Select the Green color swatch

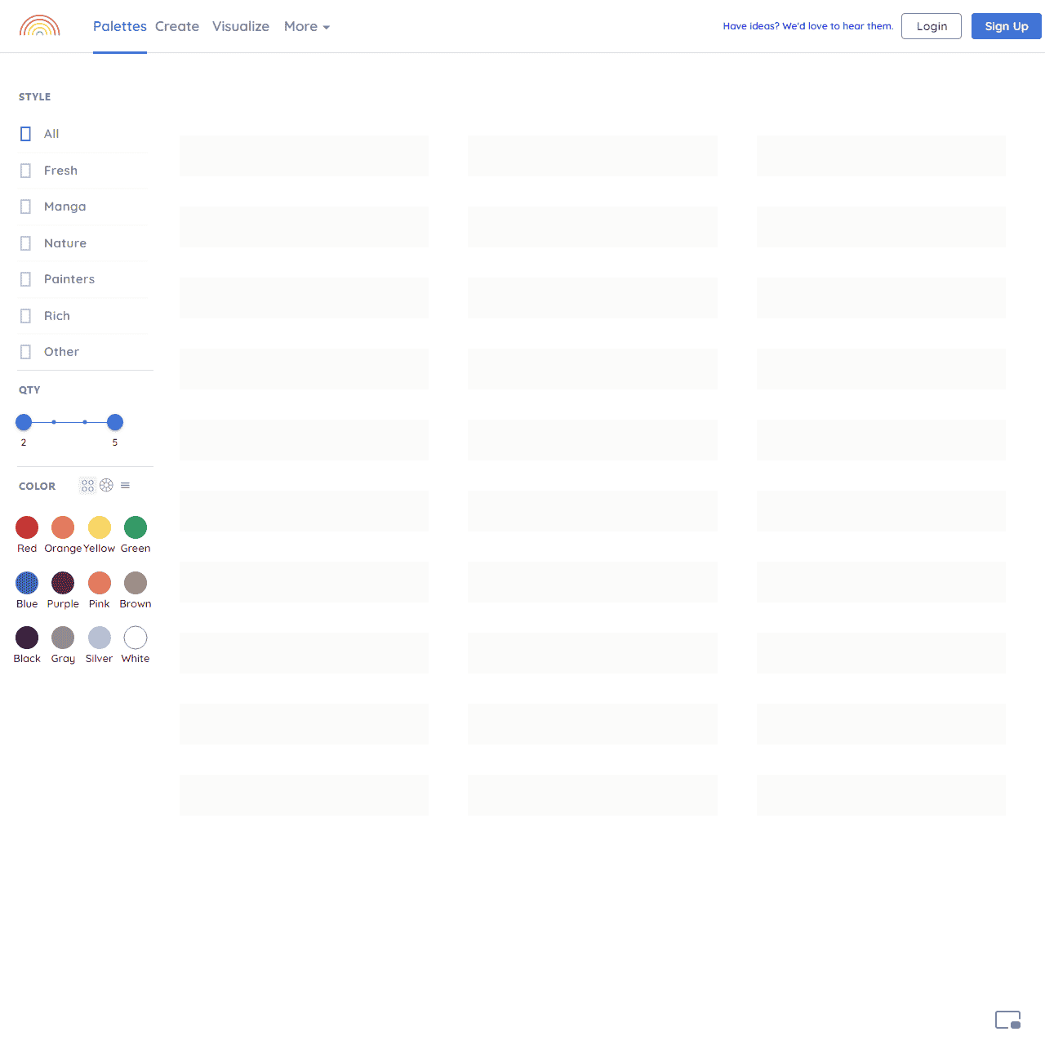tap(136, 527)
